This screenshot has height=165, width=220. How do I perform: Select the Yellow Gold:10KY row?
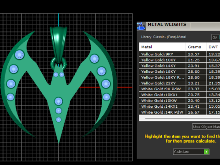pyautogui.click(x=180, y=60)
